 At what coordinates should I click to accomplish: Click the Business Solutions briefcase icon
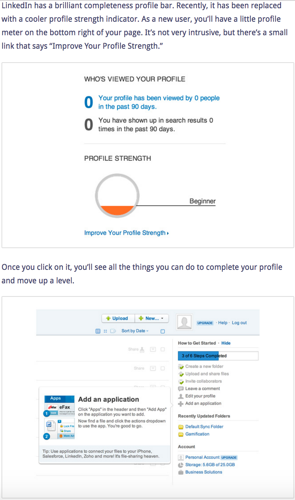181,472
